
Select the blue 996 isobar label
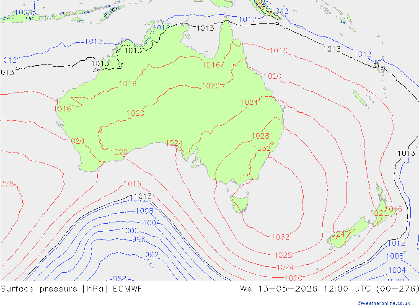(x=139, y=240)
